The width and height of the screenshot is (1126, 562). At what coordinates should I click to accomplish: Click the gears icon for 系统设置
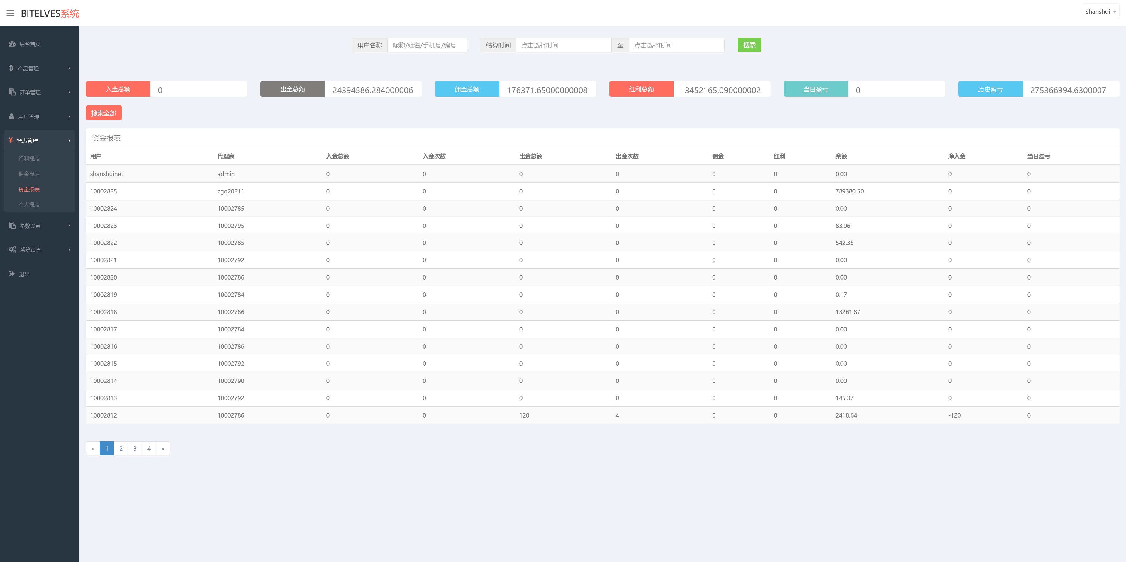coord(12,249)
